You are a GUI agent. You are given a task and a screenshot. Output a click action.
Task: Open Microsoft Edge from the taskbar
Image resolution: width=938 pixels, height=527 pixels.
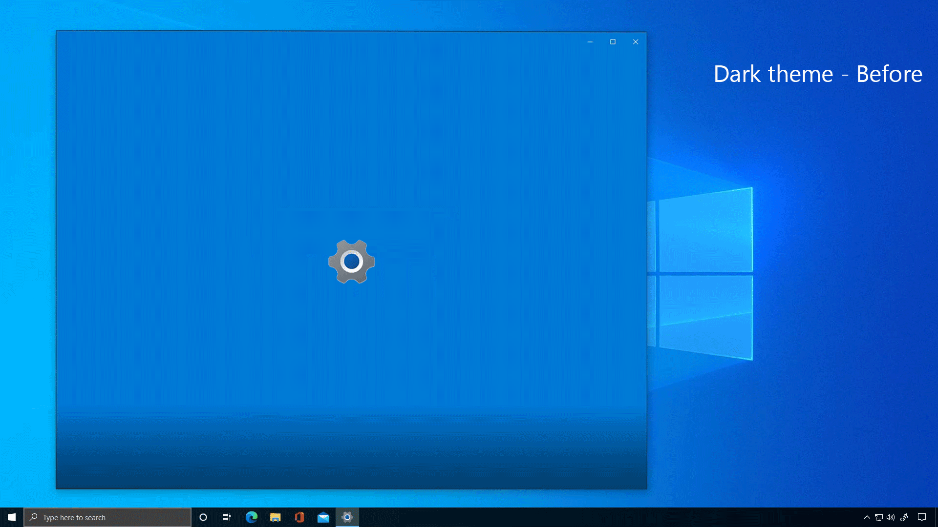252,517
